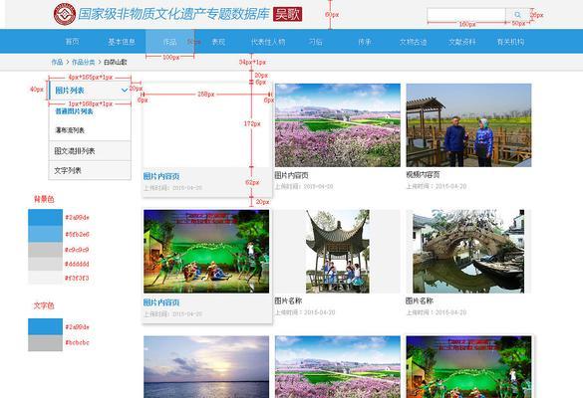Open the 图文混排列表 sidebar item
This screenshot has height=398, width=583.
pyautogui.click(x=90, y=150)
